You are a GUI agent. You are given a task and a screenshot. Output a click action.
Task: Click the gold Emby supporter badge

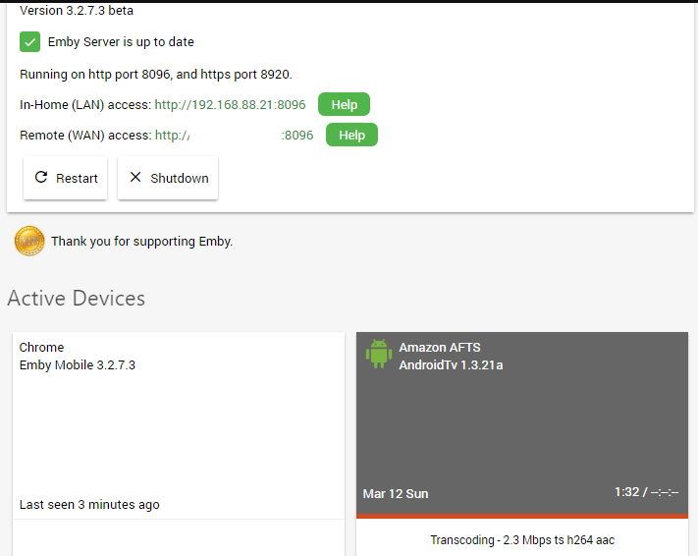coord(29,241)
